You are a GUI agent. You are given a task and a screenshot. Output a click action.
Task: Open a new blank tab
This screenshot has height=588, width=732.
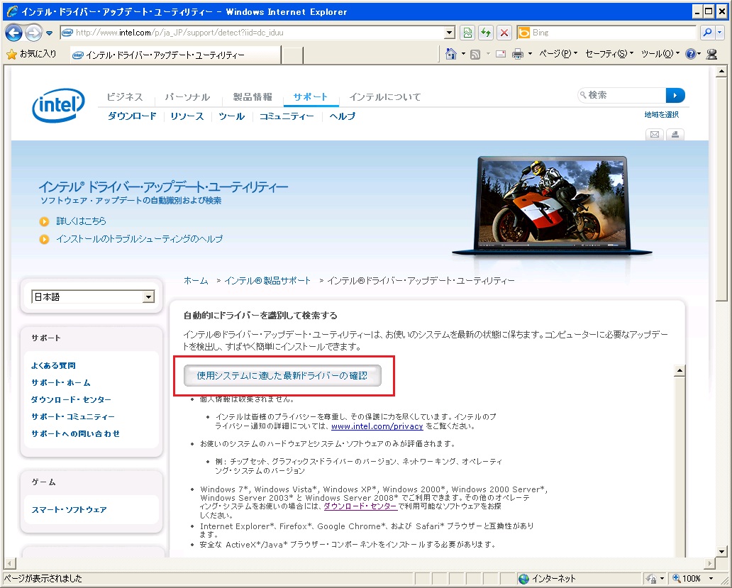[292, 55]
